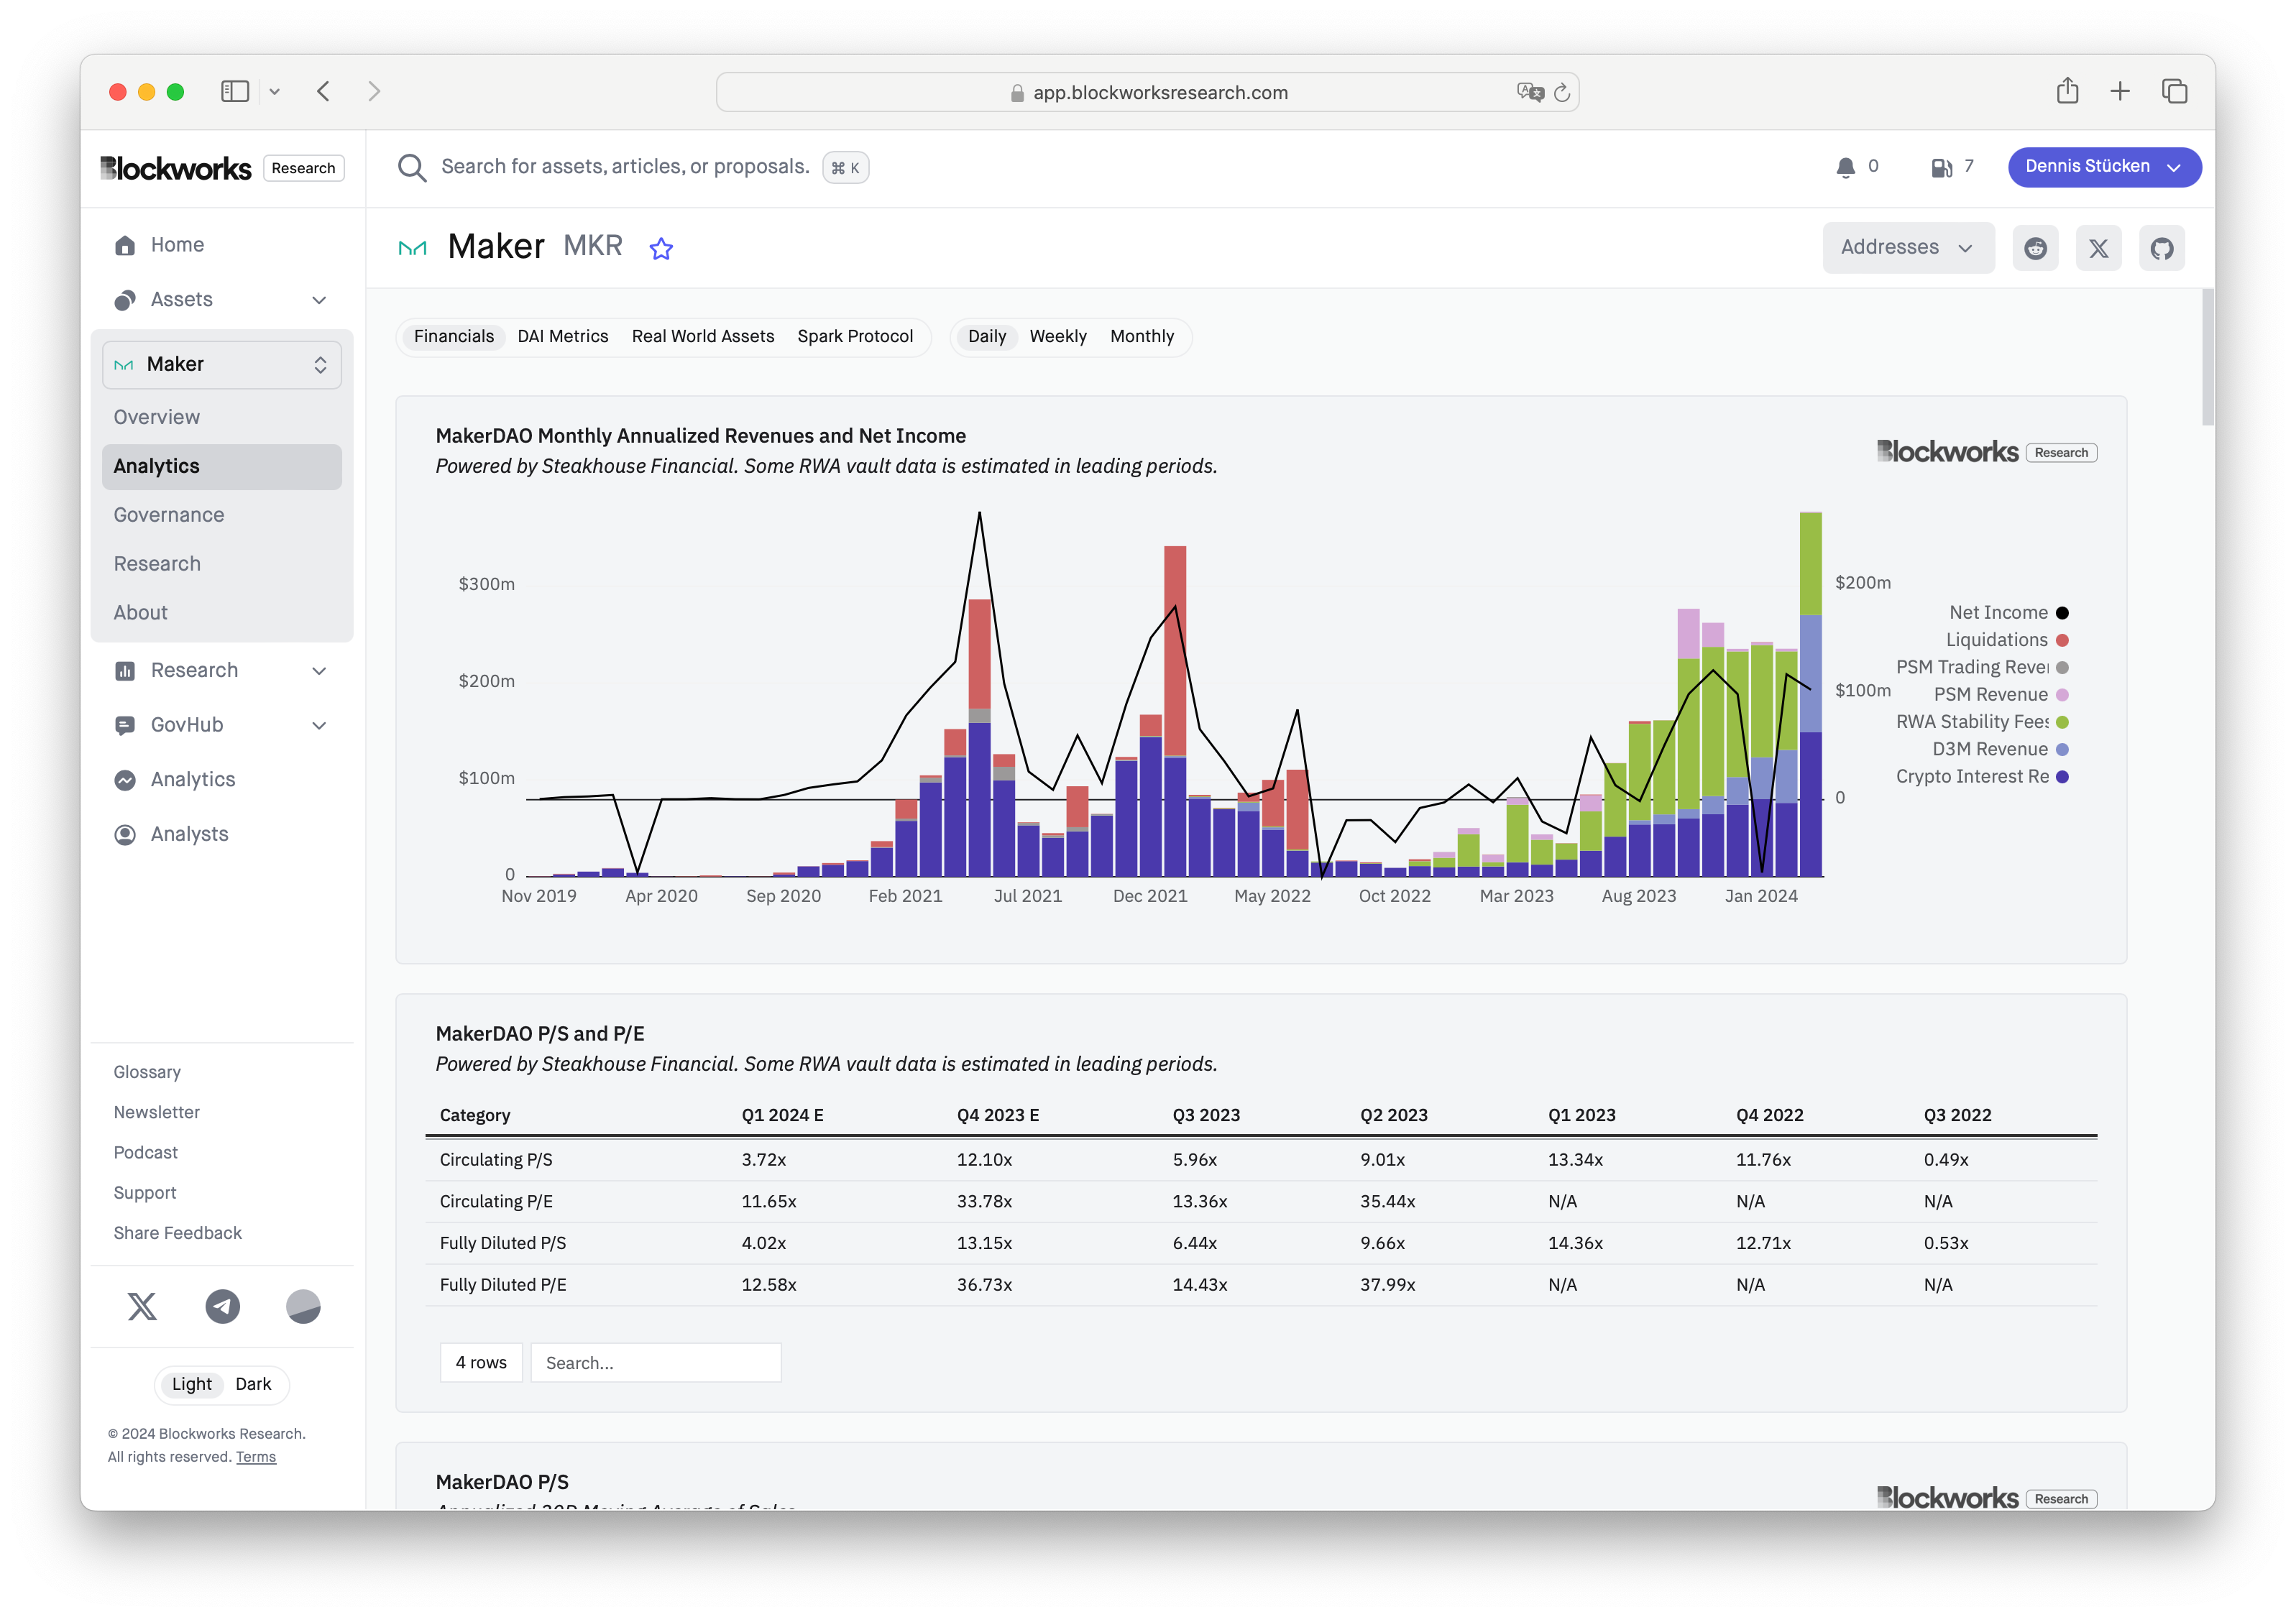Open the DAI Metrics tab

(x=562, y=337)
